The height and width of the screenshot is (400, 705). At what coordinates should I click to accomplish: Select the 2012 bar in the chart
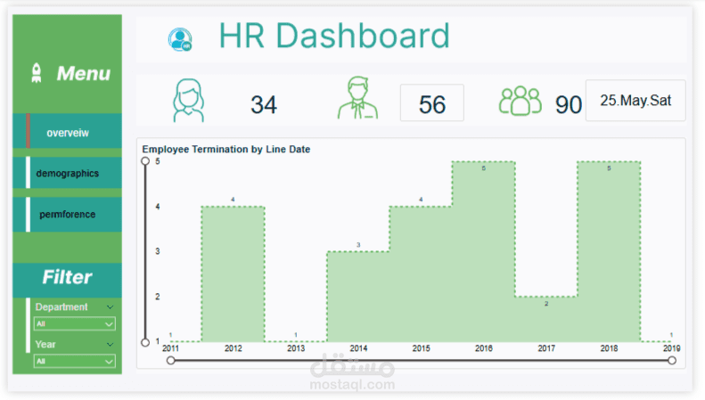click(233, 274)
